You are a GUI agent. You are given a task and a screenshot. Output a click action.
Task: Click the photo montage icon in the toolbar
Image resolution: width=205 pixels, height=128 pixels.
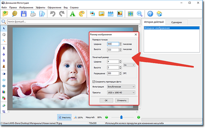coord(92,14)
